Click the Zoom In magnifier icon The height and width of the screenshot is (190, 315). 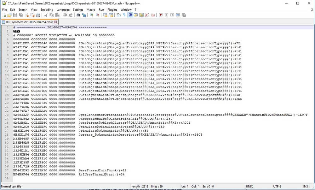point(92,15)
